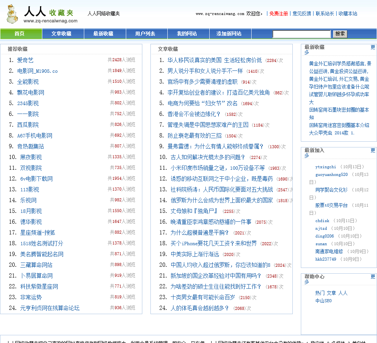Open 古人如何解决光棍太多的问题？ article
This screenshot has height=343, width=377.
[x=208, y=157]
